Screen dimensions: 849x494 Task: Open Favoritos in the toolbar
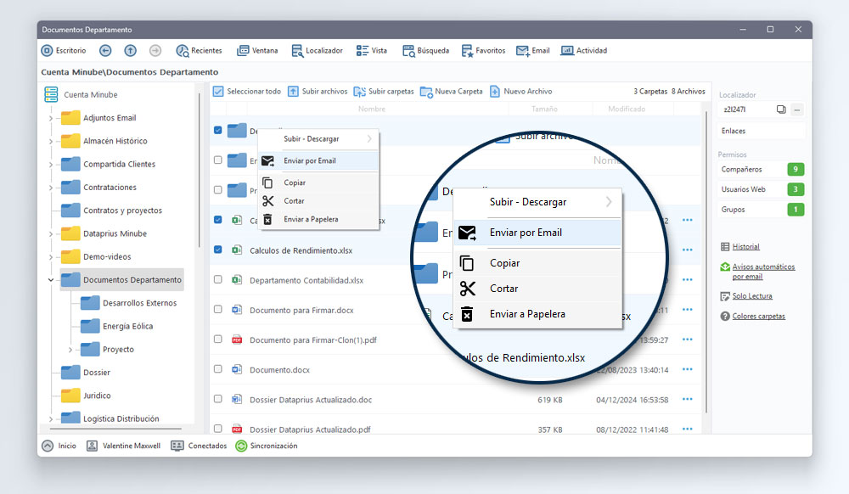coord(483,50)
